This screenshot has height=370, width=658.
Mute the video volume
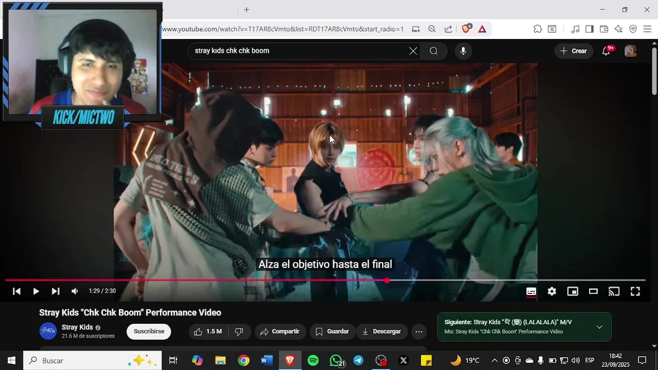tap(75, 291)
